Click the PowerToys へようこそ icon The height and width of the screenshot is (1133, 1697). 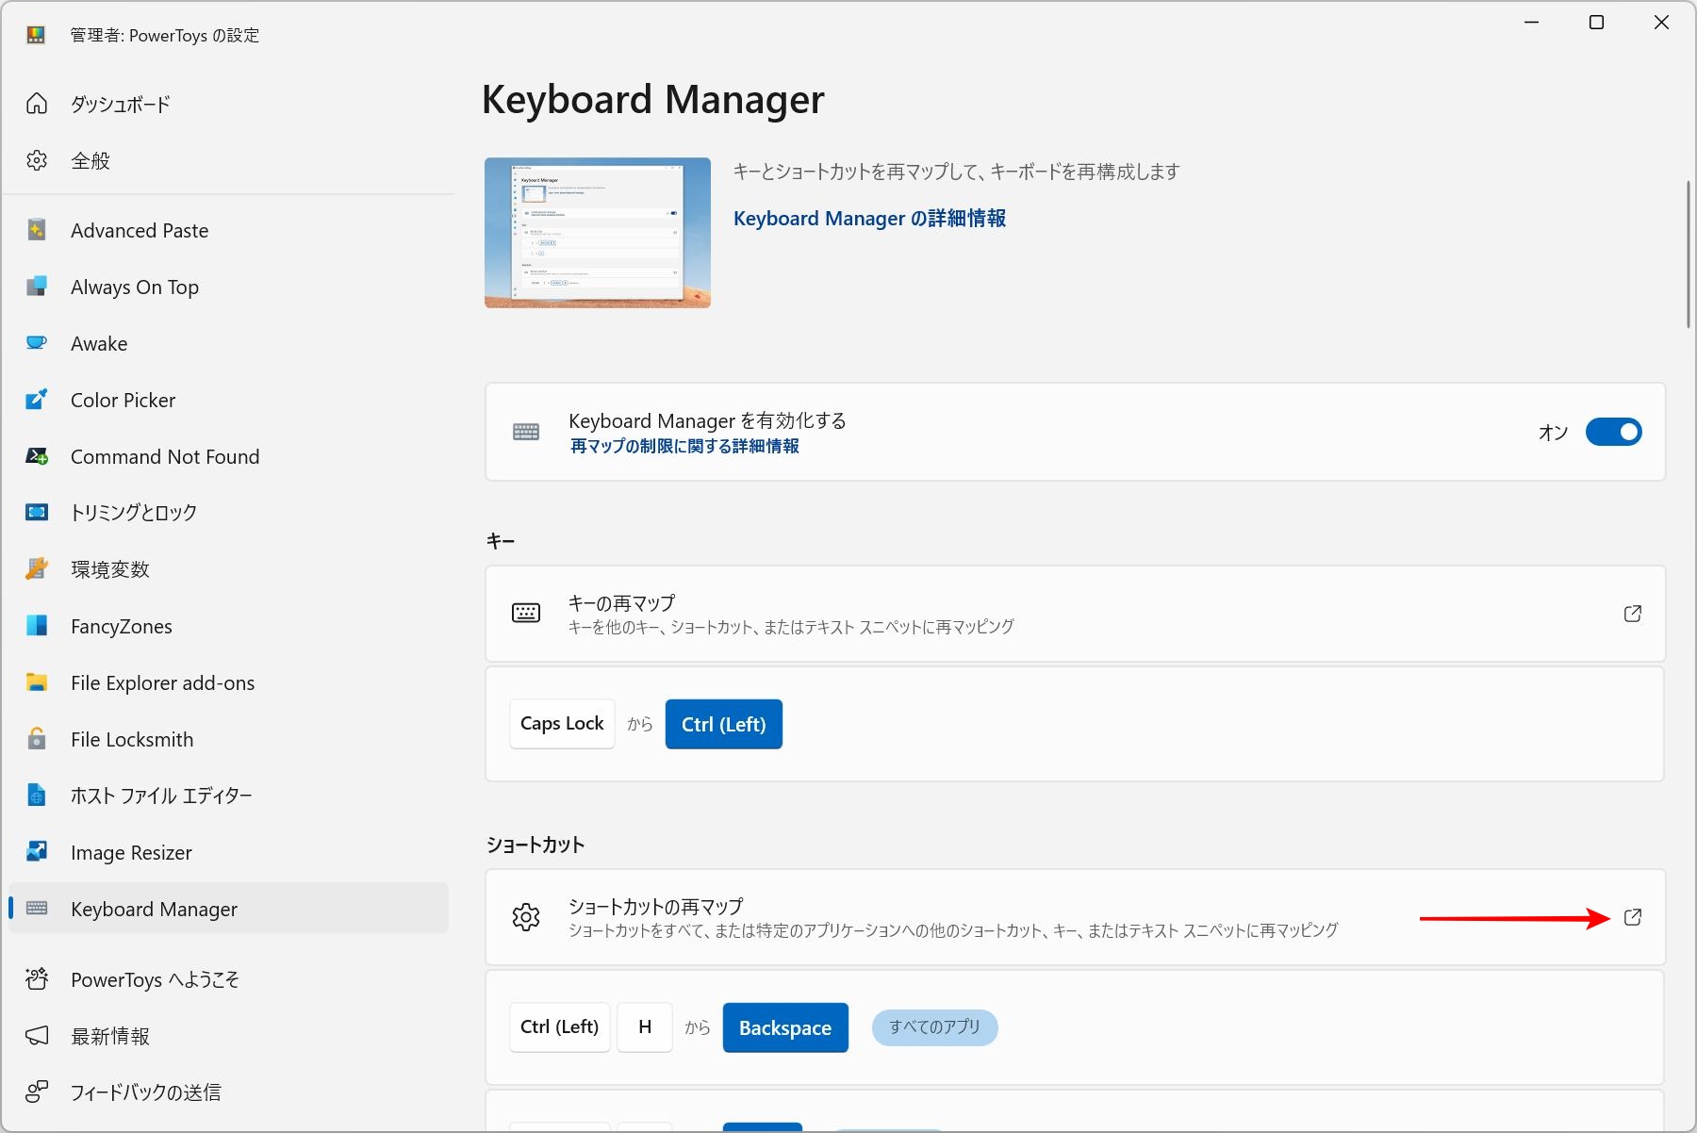37,979
